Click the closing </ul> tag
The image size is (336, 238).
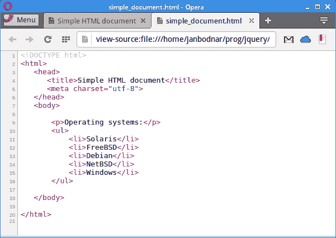click(62, 181)
